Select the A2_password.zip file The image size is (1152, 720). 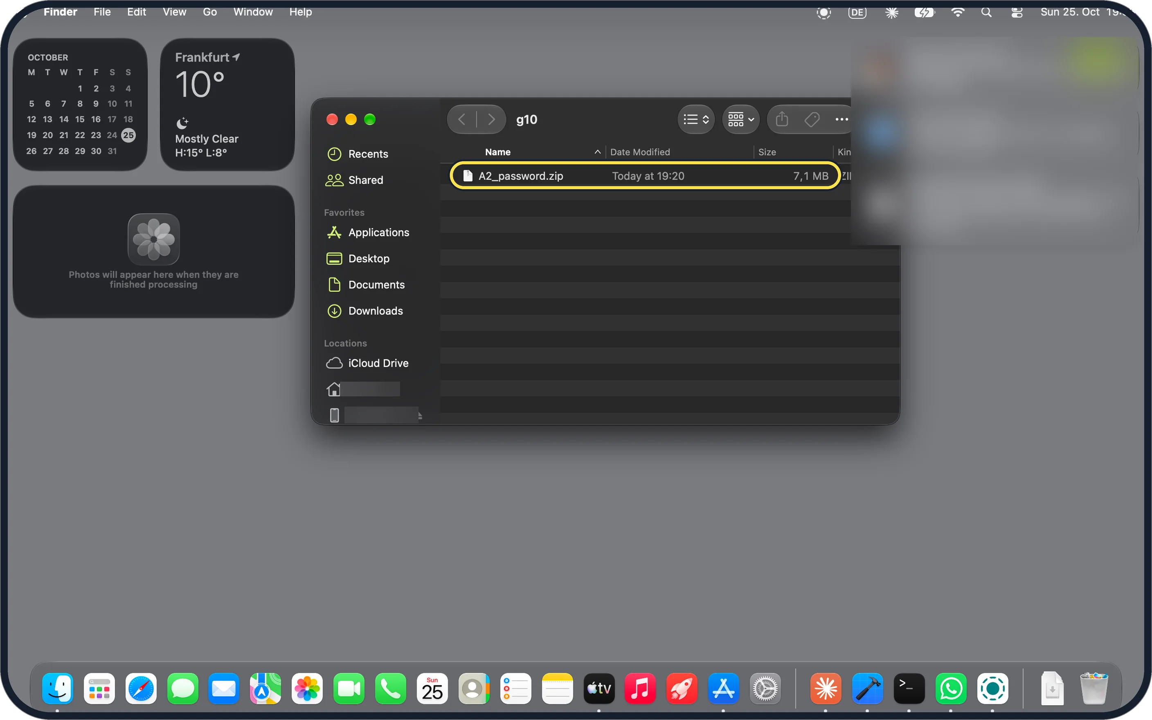(x=645, y=176)
